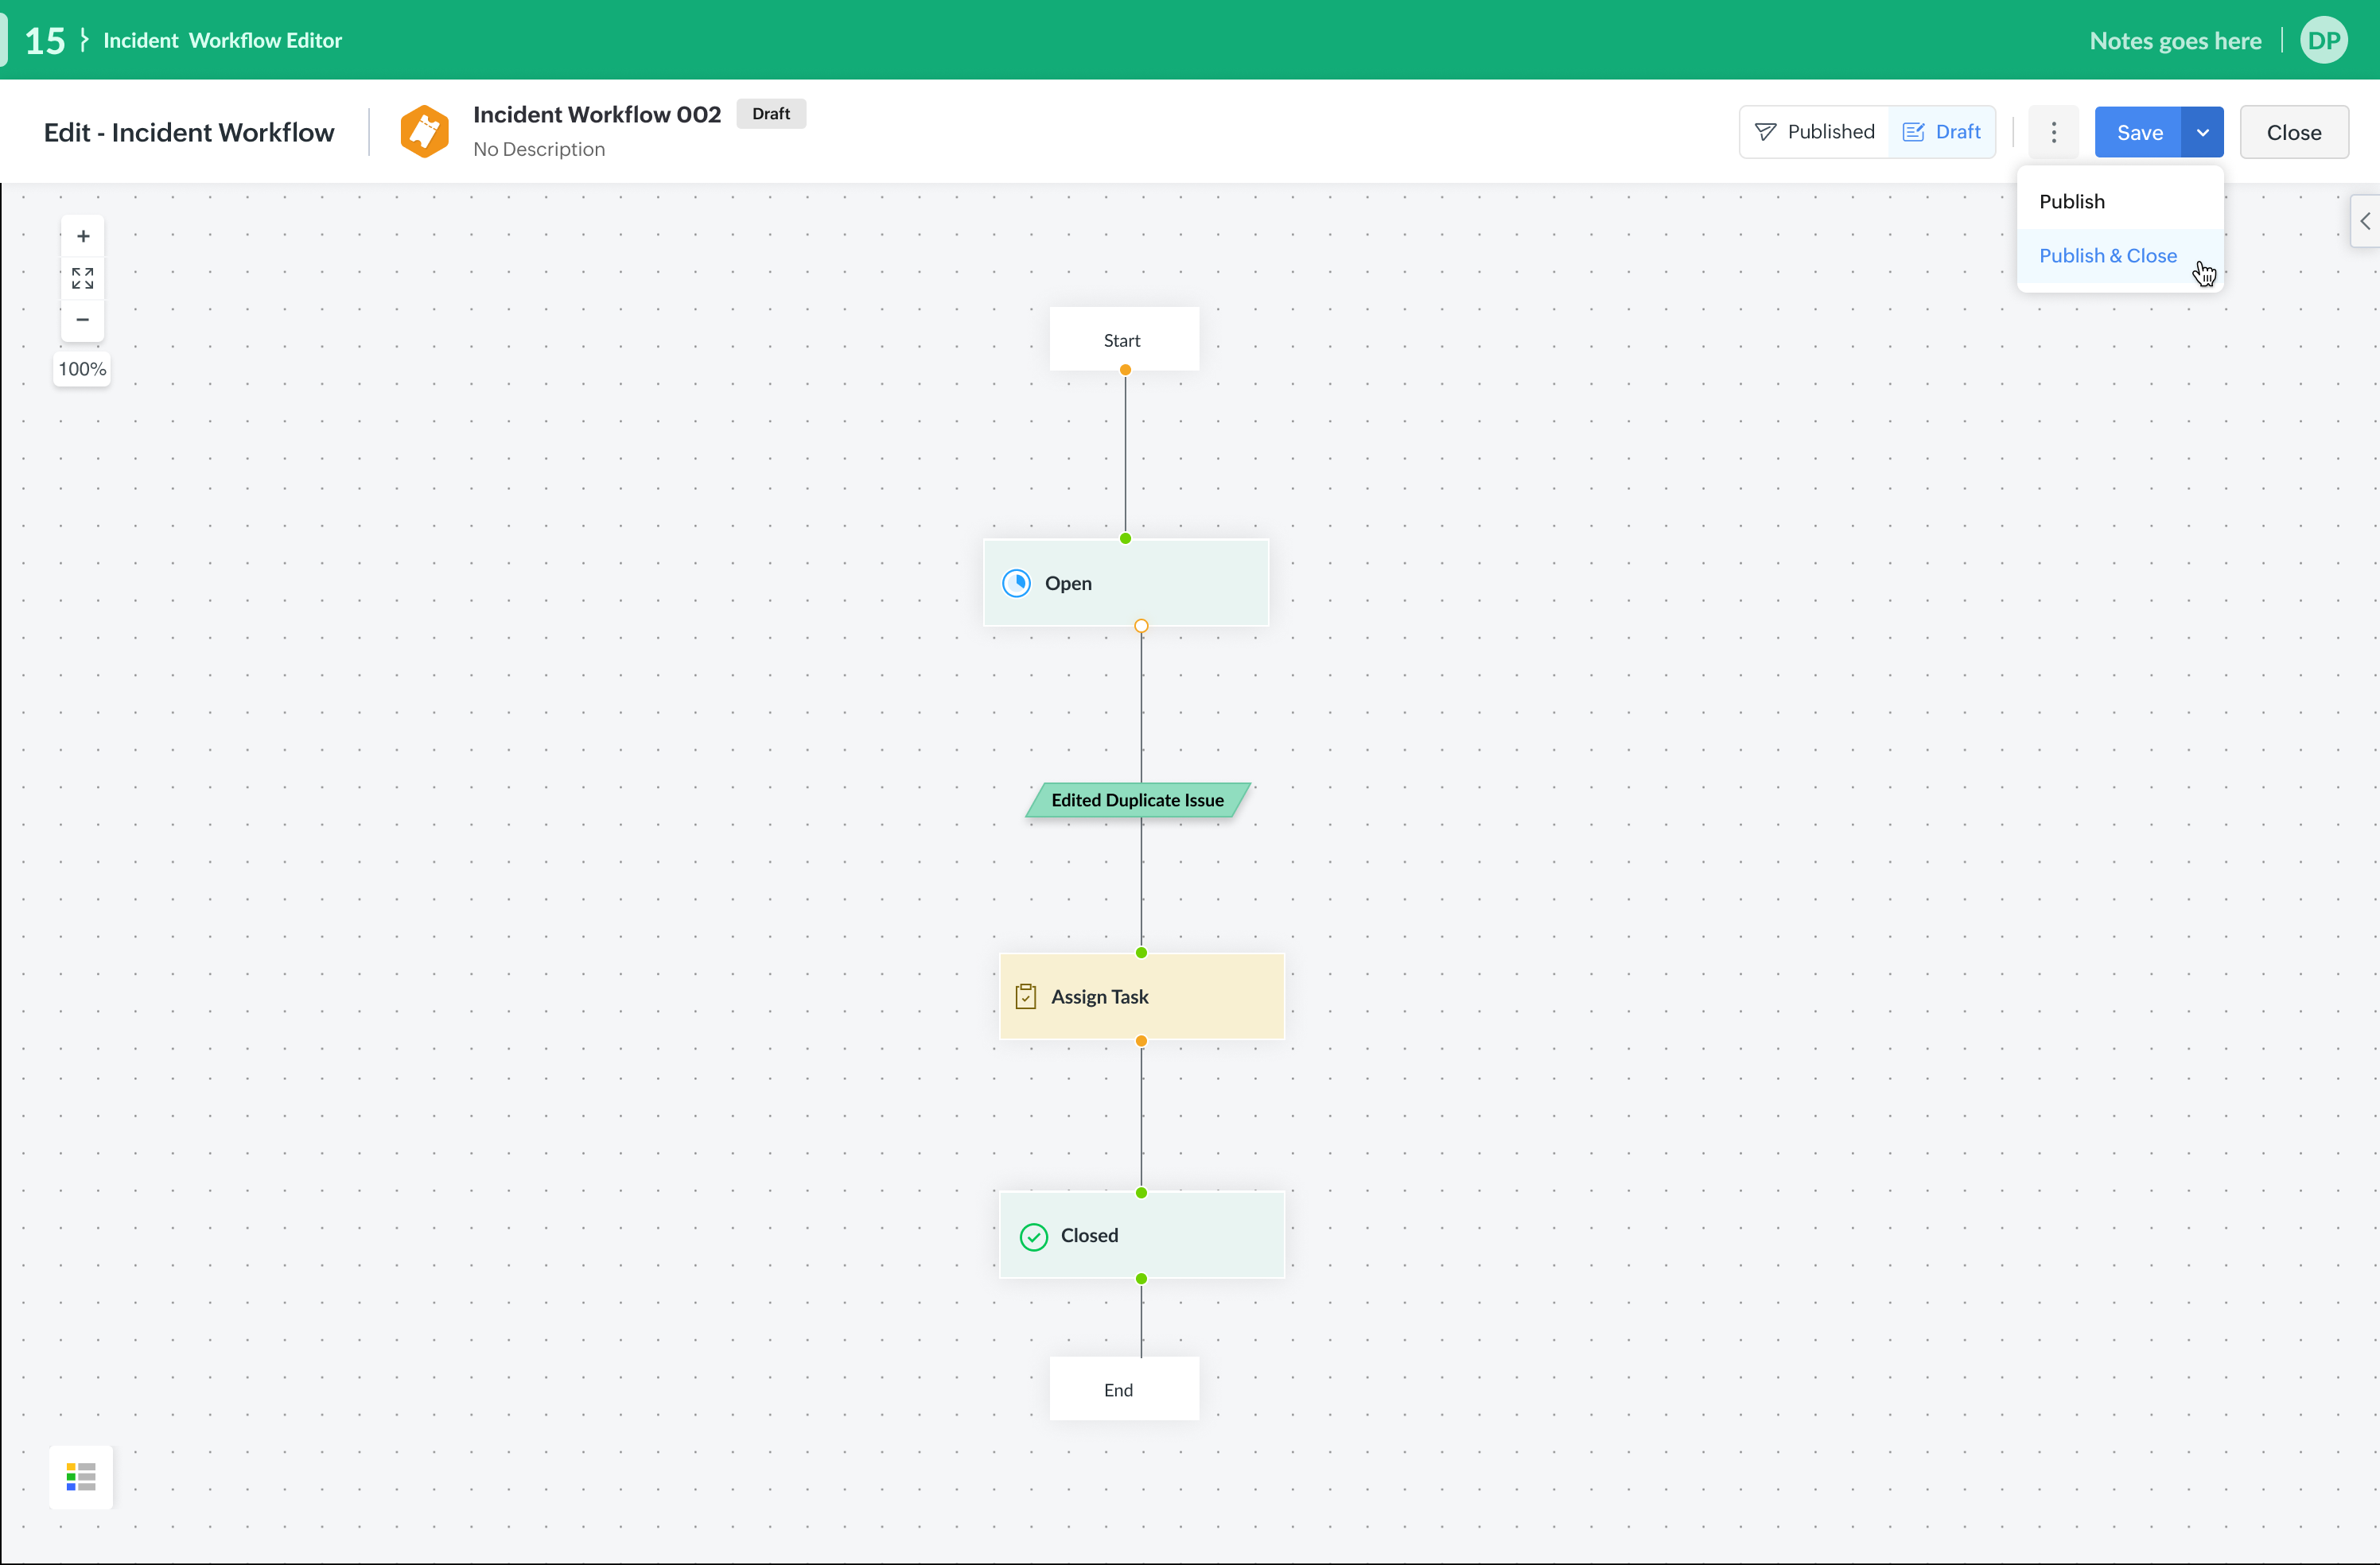Click the Closed status checkmark icon
The height and width of the screenshot is (1565, 2380).
[x=1033, y=1236]
